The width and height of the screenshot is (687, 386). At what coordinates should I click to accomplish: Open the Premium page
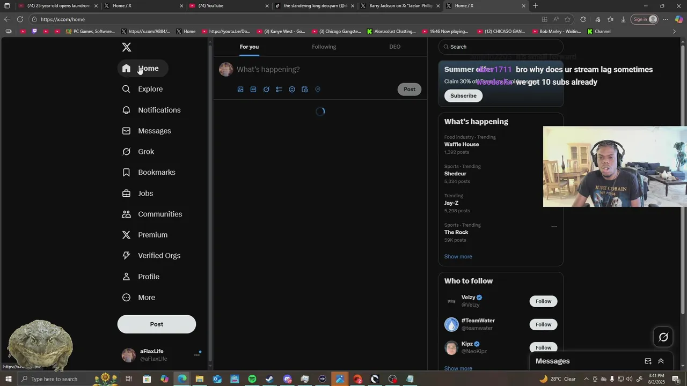pos(145,235)
